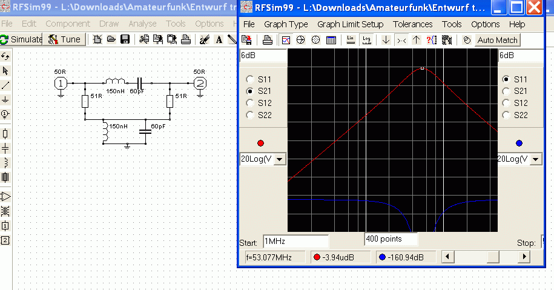
Task: Select the Smith chart graph icon
Action: point(301,40)
